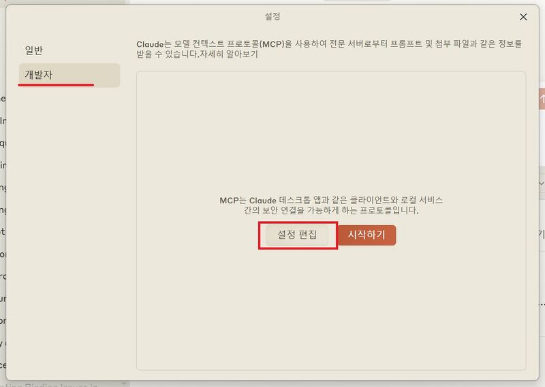Image resolution: width=545 pixels, height=387 pixels.
Task: Click the MCP 데스크톱 앱 description text
Action: pos(331,205)
